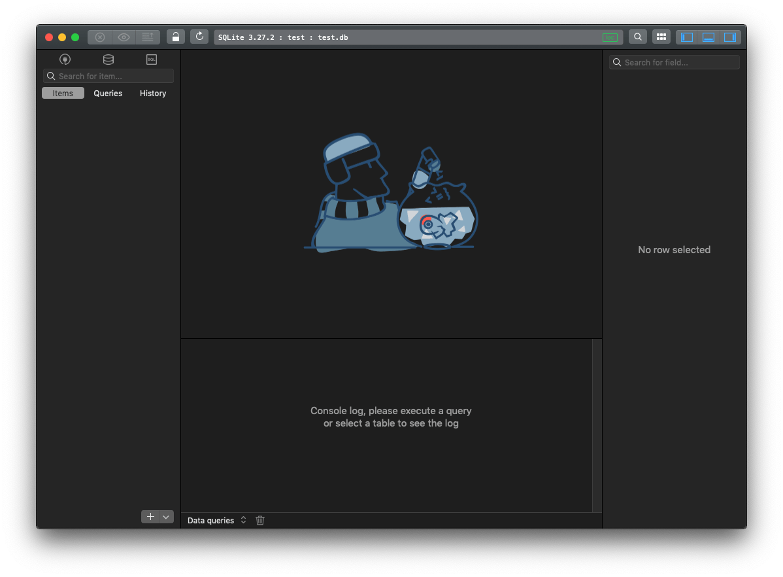Viewport: 783px width, 577px height.
Task: Click the magnifier search toolbar button
Action: click(638, 37)
